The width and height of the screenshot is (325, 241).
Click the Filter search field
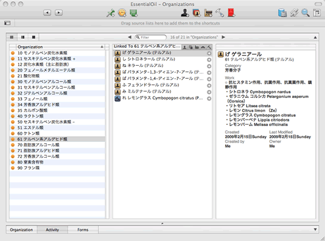click(x=151, y=37)
